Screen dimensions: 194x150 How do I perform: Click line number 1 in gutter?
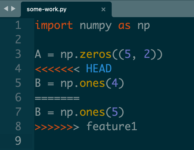click(18, 25)
